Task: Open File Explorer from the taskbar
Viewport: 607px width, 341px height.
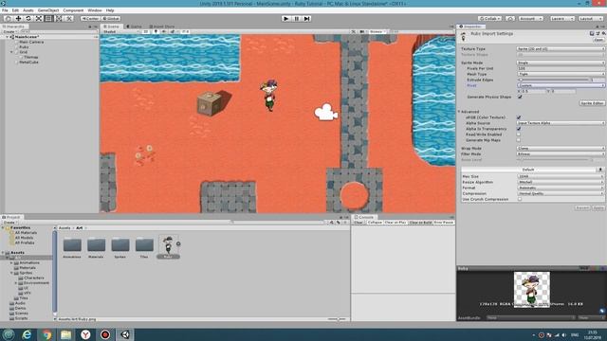Action: tap(65, 334)
